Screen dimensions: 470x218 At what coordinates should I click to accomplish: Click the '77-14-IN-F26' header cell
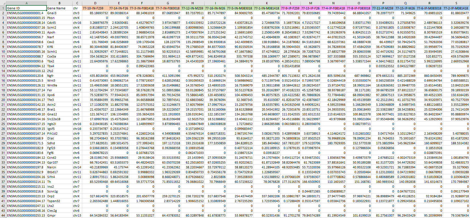(x=119, y=8)
